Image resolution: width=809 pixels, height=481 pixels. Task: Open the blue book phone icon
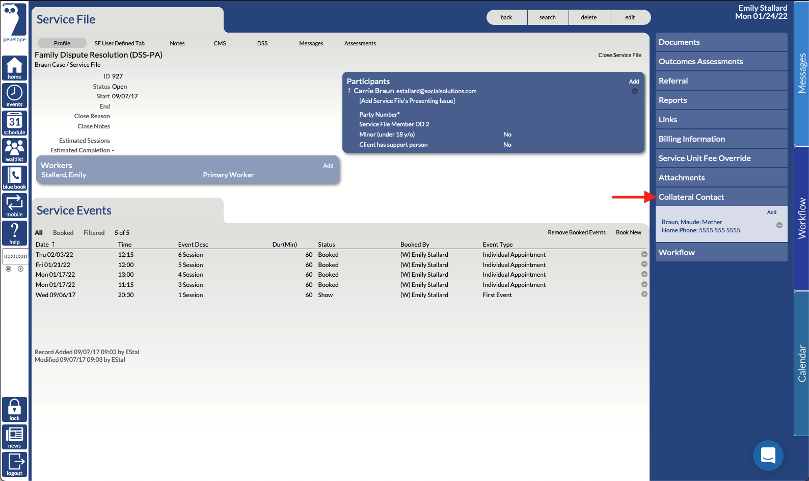click(14, 178)
